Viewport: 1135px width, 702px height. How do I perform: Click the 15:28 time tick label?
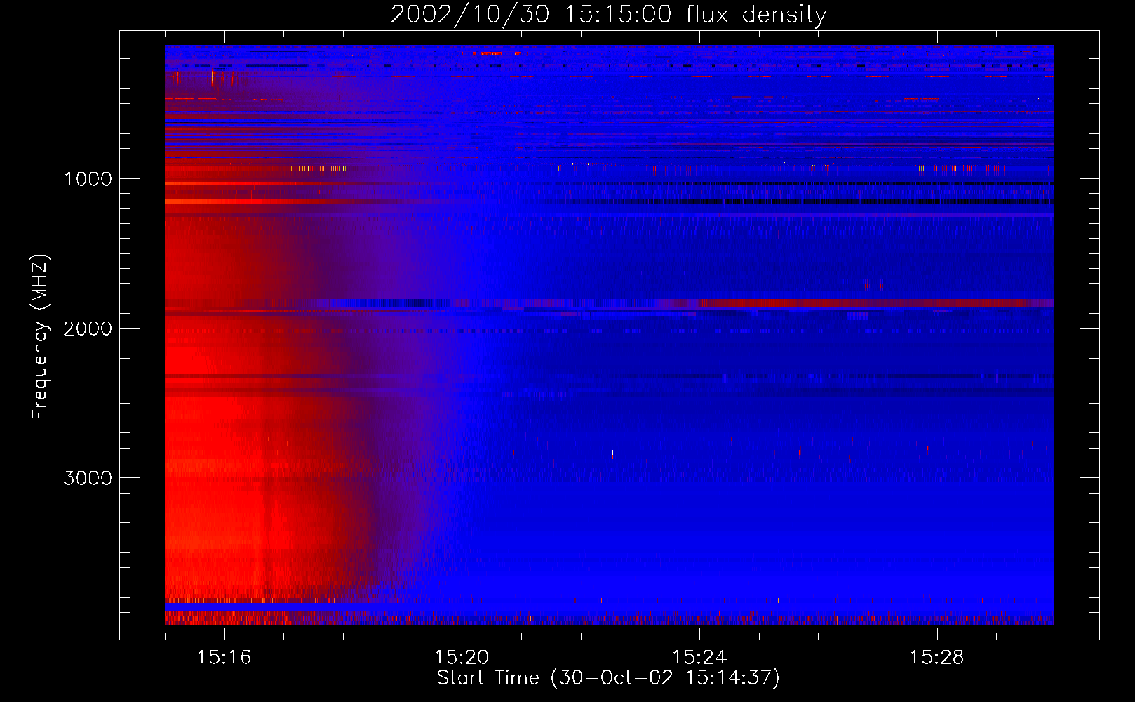(937, 657)
